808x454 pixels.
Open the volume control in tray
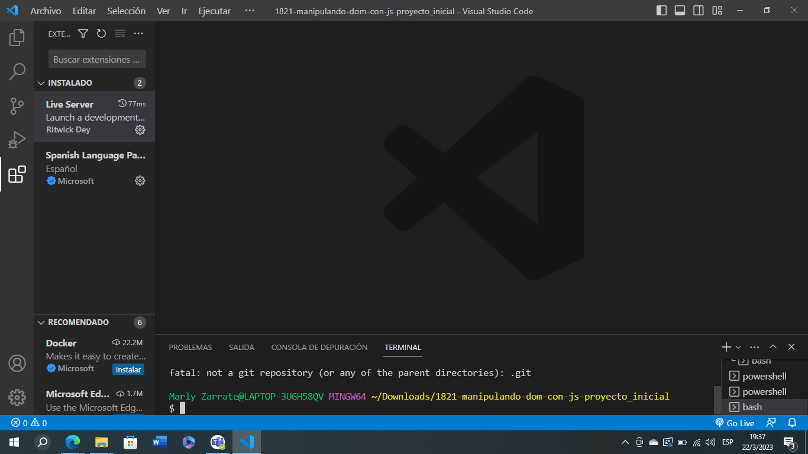(710, 442)
